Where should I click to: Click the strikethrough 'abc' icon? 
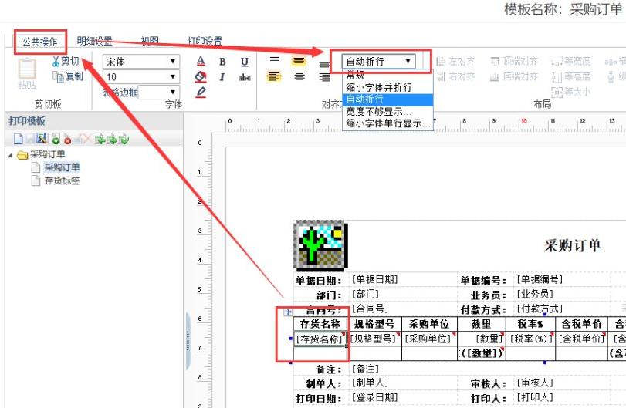pos(244,77)
